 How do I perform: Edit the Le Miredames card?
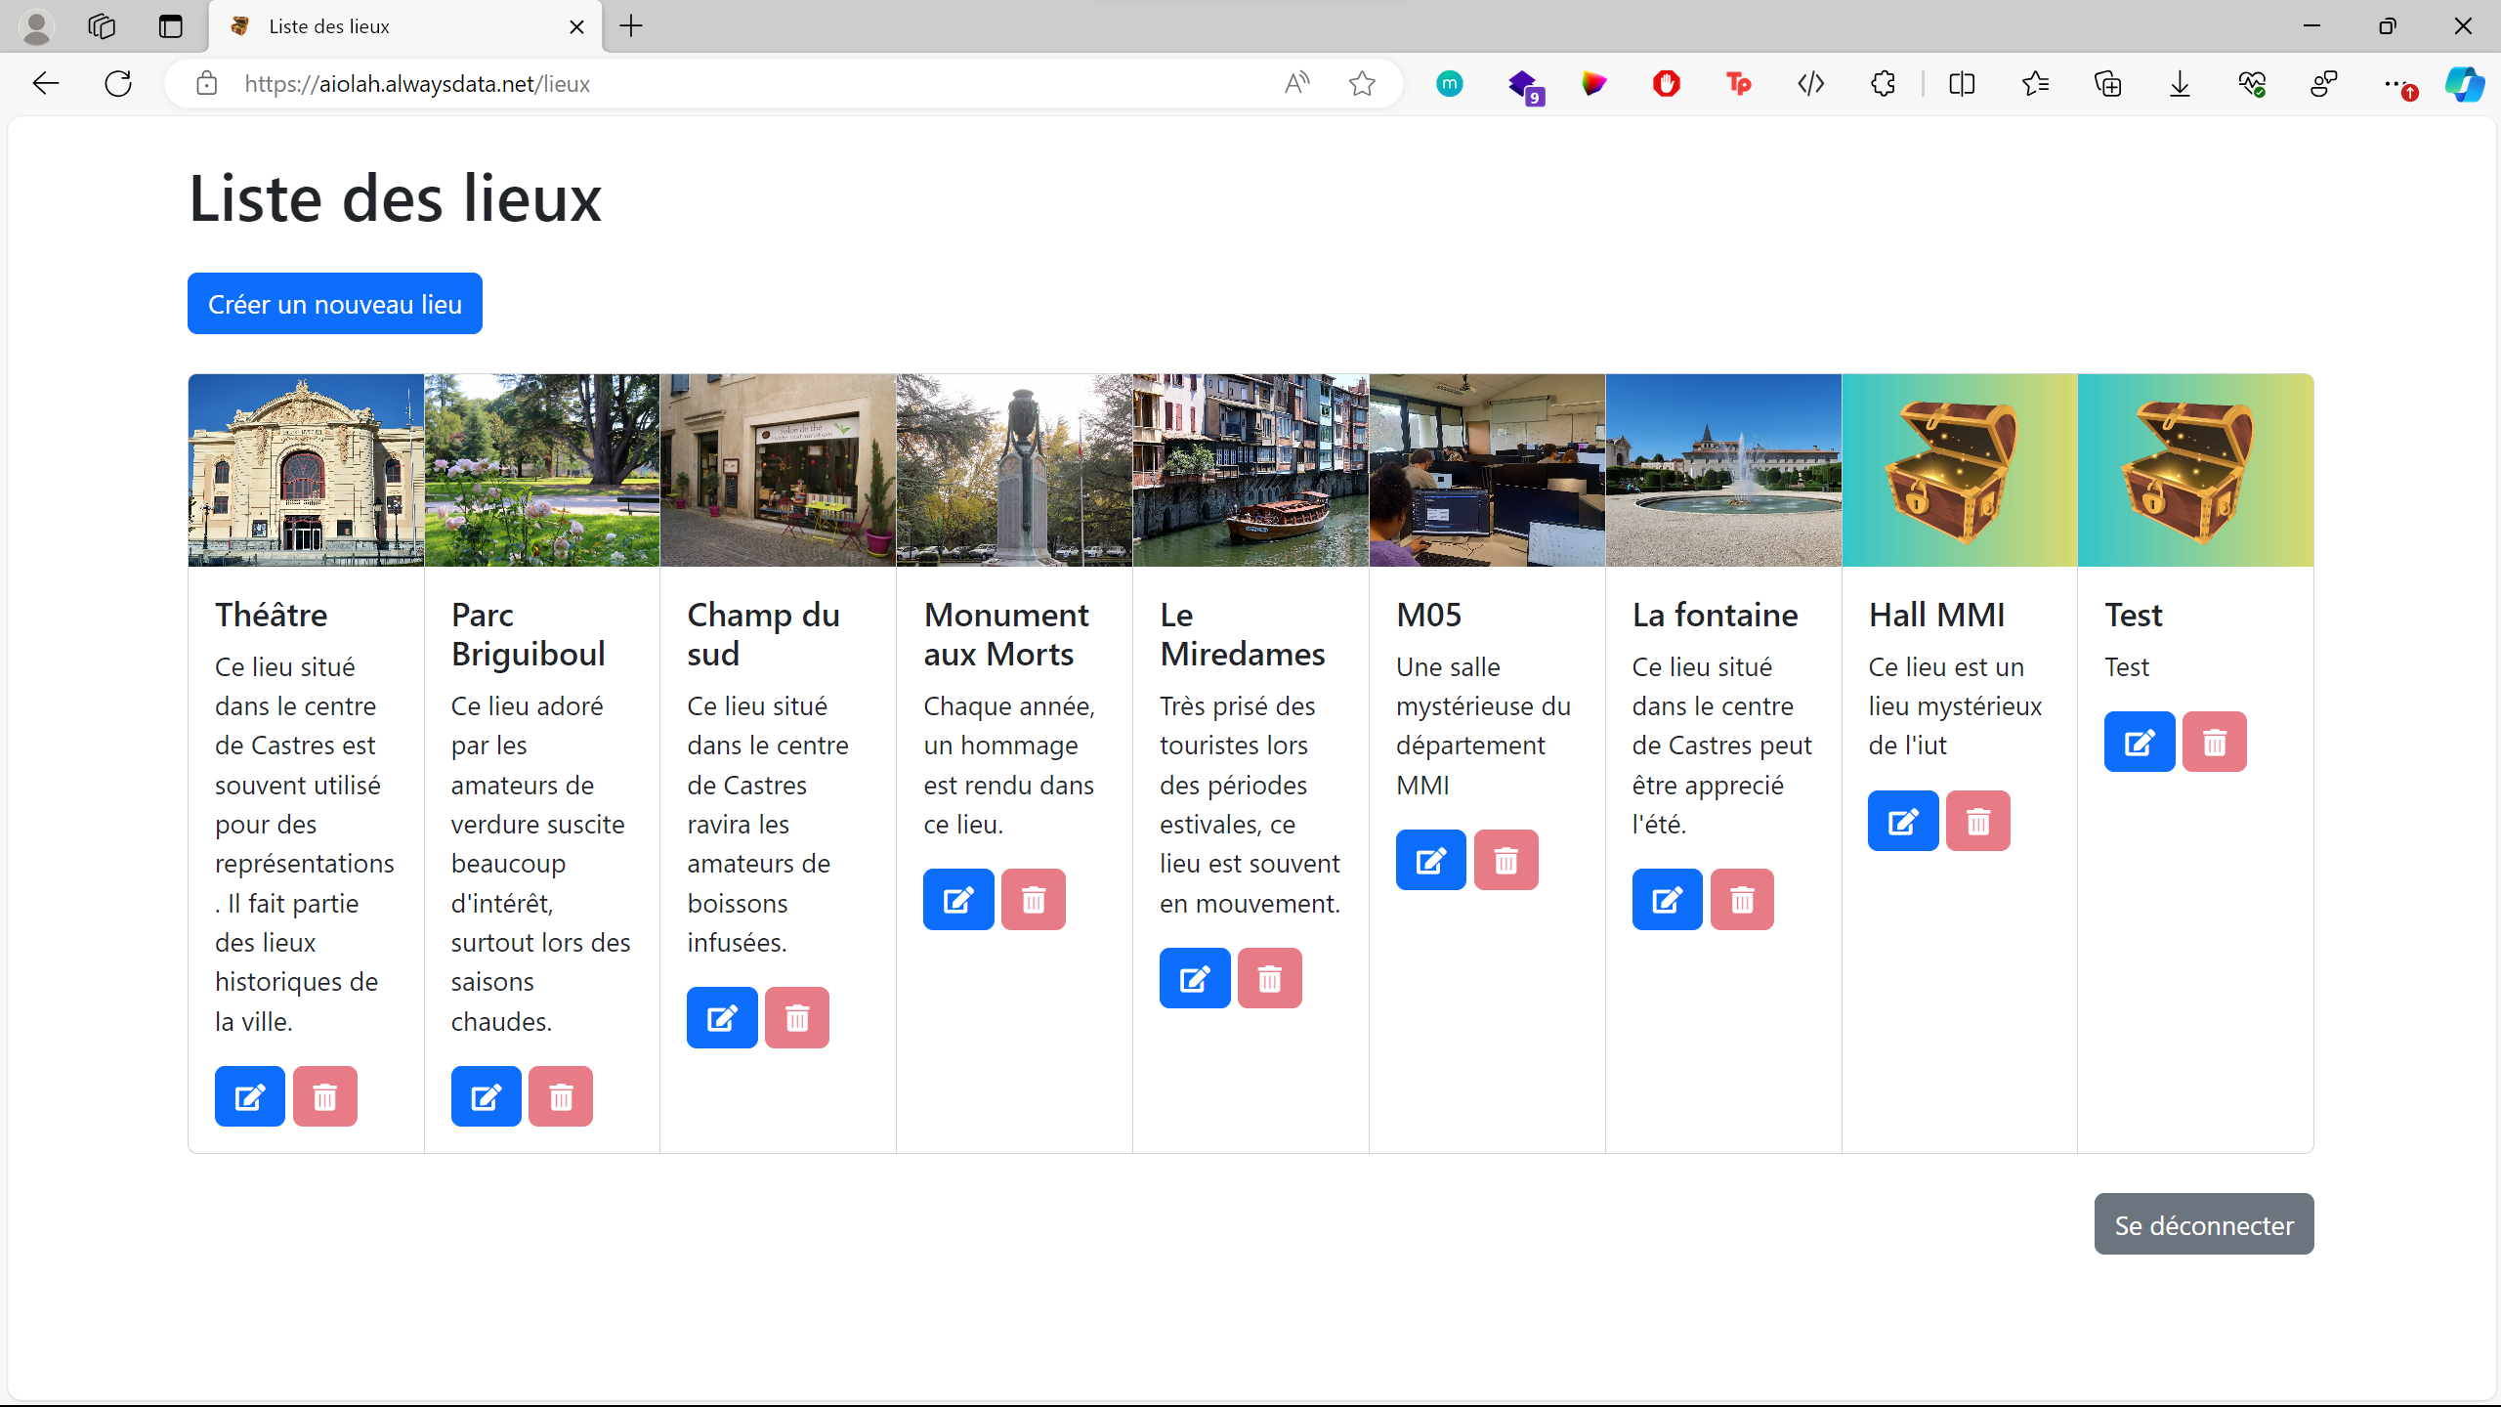pyautogui.click(x=1194, y=978)
